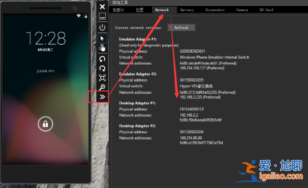
Task: Select the Network tab
Action: point(162,10)
